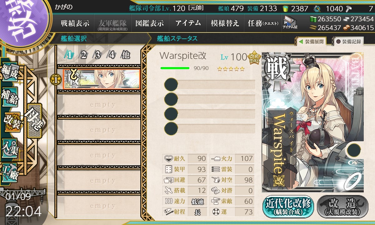Select the first empty equipment slot
This screenshot has height=225, width=375.
(x=210, y=84)
